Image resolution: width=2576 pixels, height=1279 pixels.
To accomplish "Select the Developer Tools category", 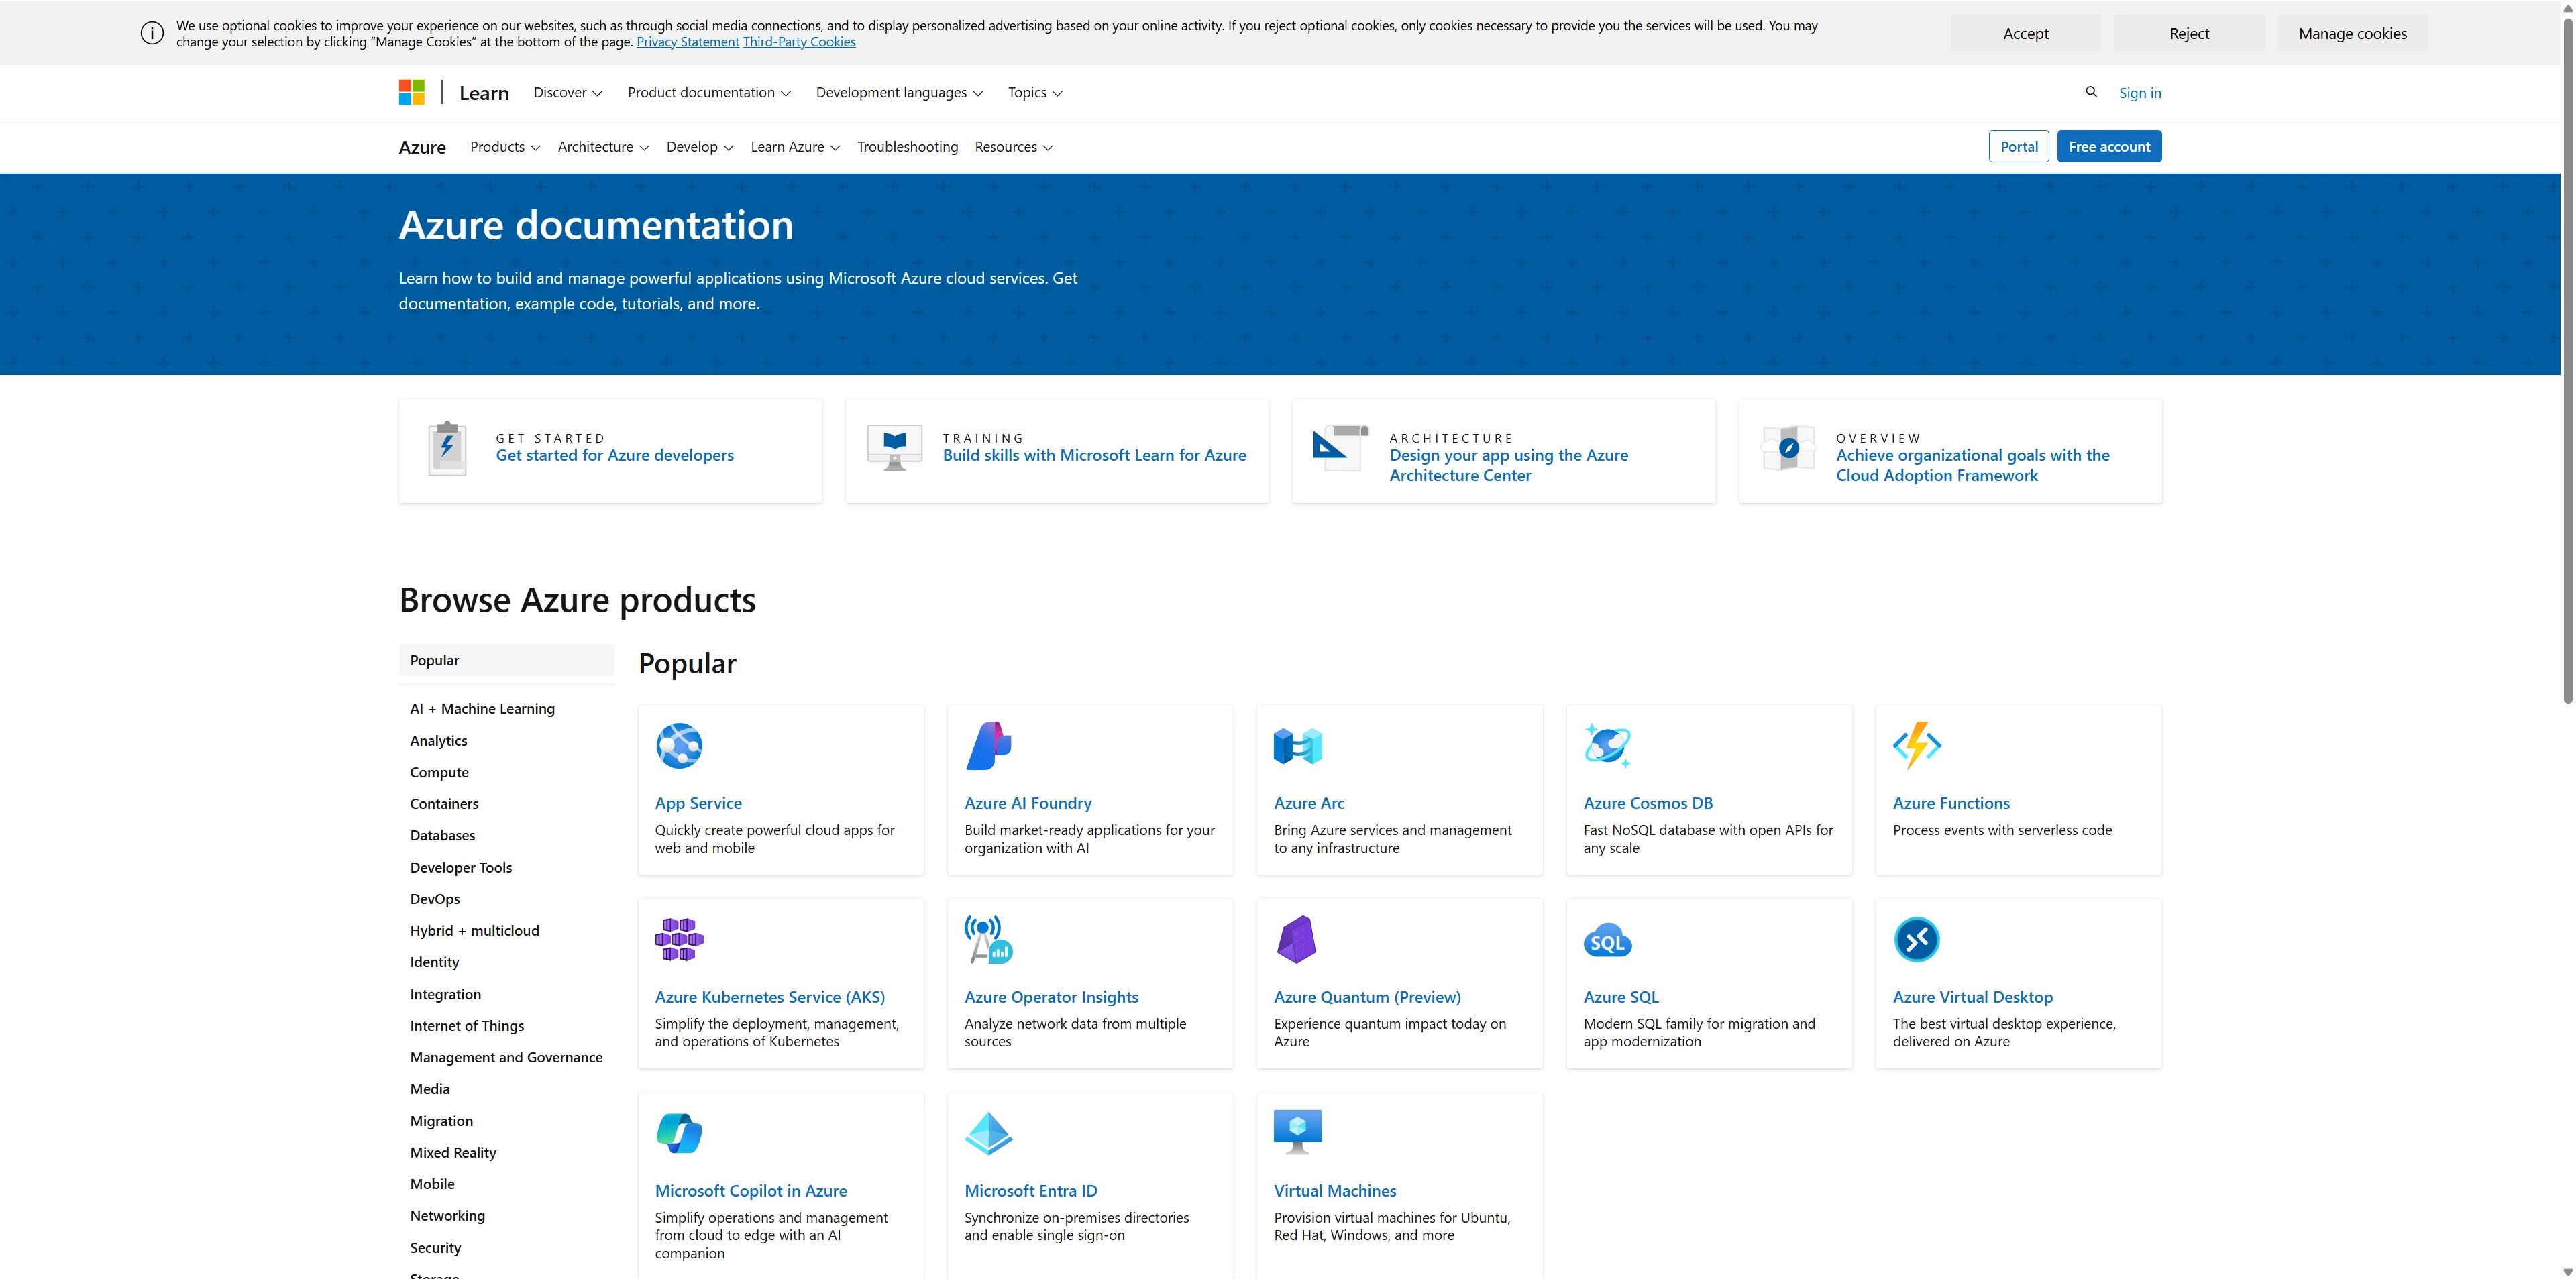I will pos(461,867).
